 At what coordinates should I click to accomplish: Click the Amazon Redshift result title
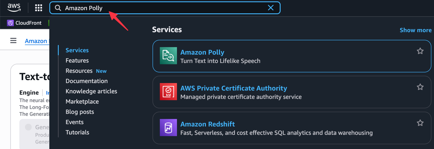coord(208,124)
